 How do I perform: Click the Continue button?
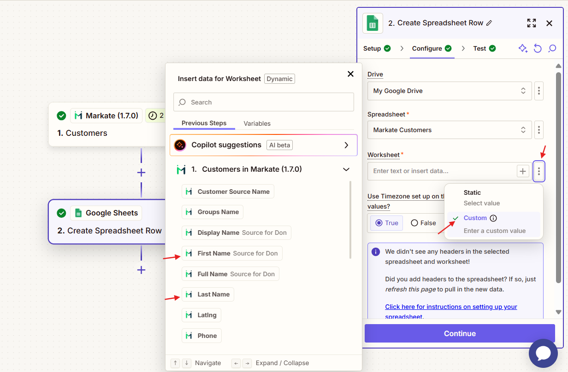coord(460,333)
